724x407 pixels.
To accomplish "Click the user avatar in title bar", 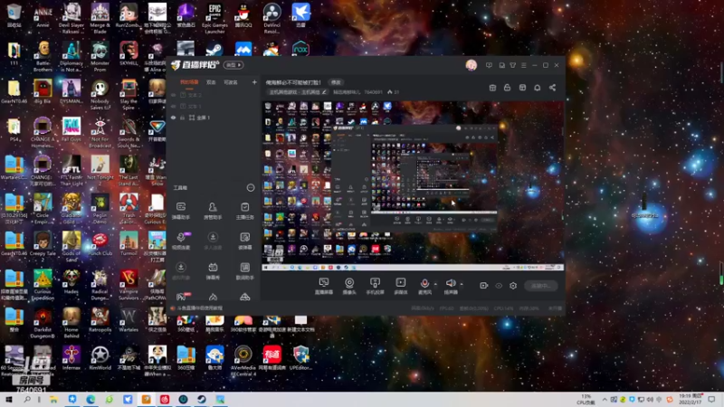I will [x=471, y=65].
